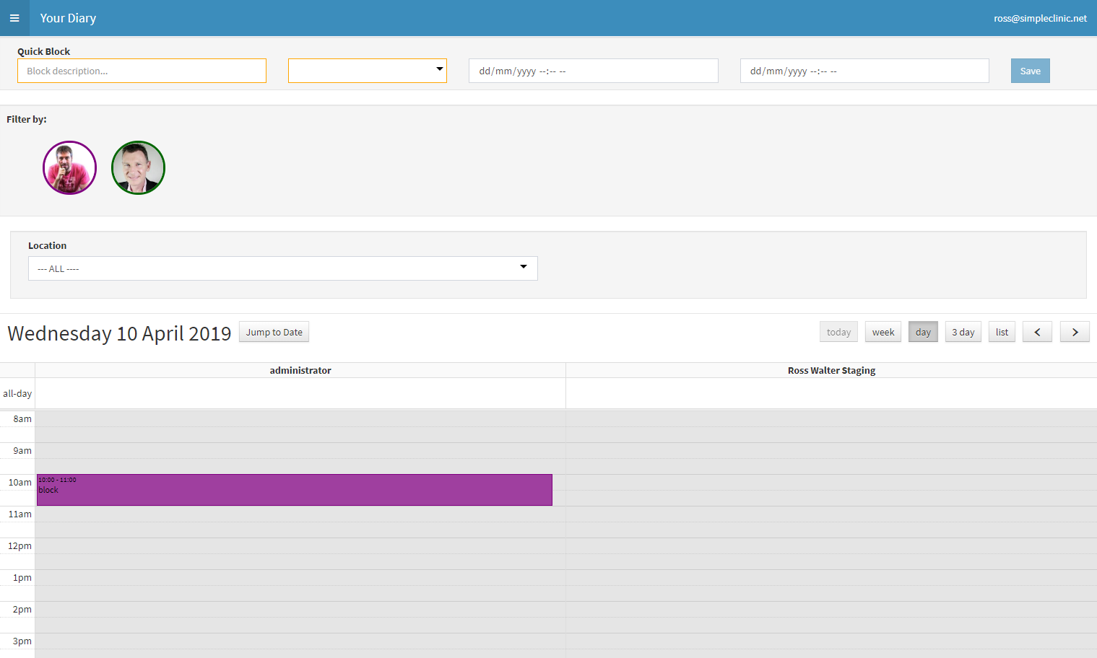Click the Block description input field
Viewport: 1097px width, 658px height.
(142, 70)
